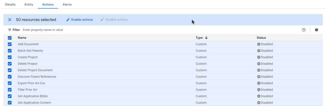Click the Get Application Content name
The width and height of the screenshot is (327, 106).
pyautogui.click(x=34, y=103)
